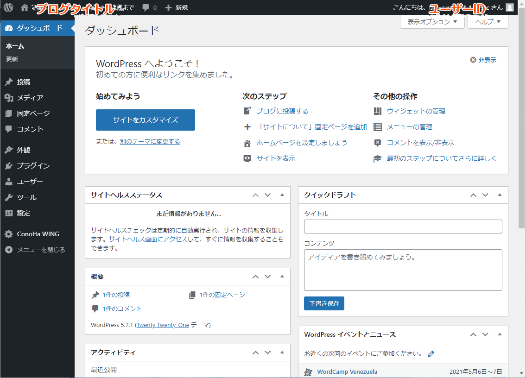
Task: Move アクティビティ panel up
Action: tap(256, 353)
